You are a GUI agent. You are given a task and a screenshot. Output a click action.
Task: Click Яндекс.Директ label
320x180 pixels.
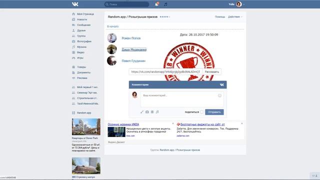point(116,142)
